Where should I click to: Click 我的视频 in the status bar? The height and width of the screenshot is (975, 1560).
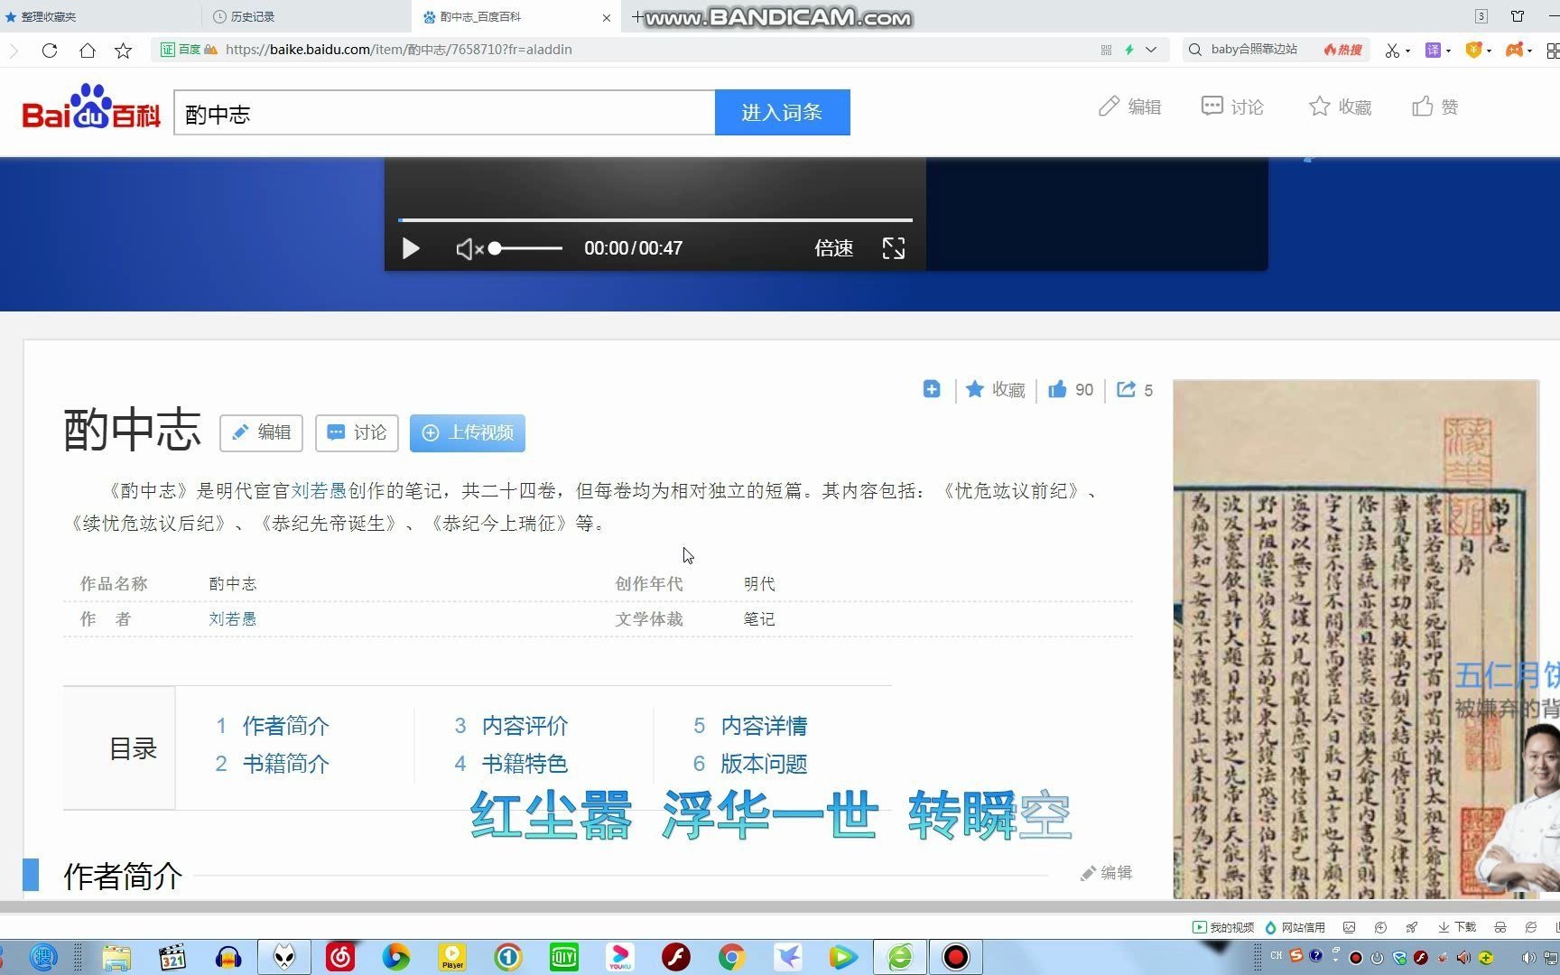click(1223, 927)
